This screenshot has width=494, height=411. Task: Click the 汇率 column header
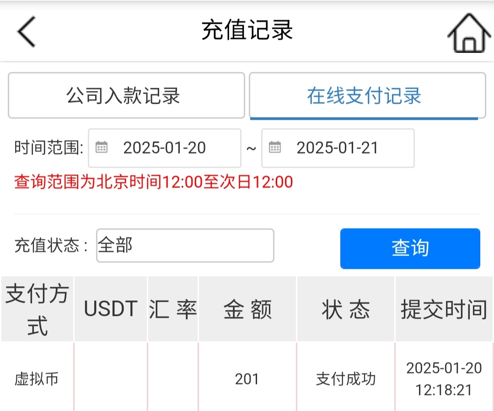[x=173, y=309]
